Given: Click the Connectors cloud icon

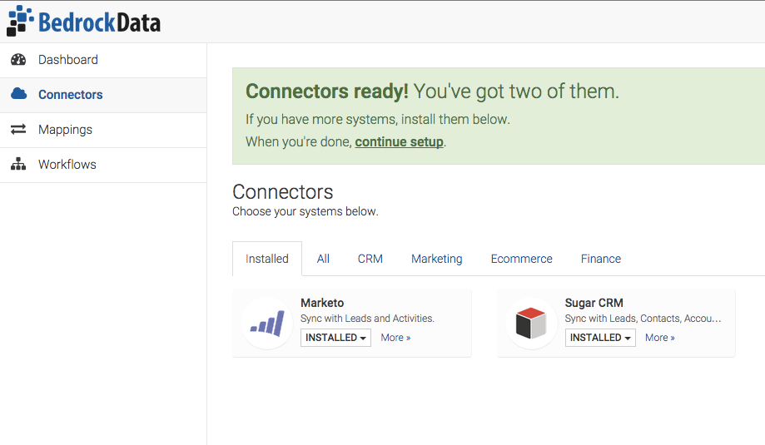Looking at the screenshot, I should (x=18, y=94).
